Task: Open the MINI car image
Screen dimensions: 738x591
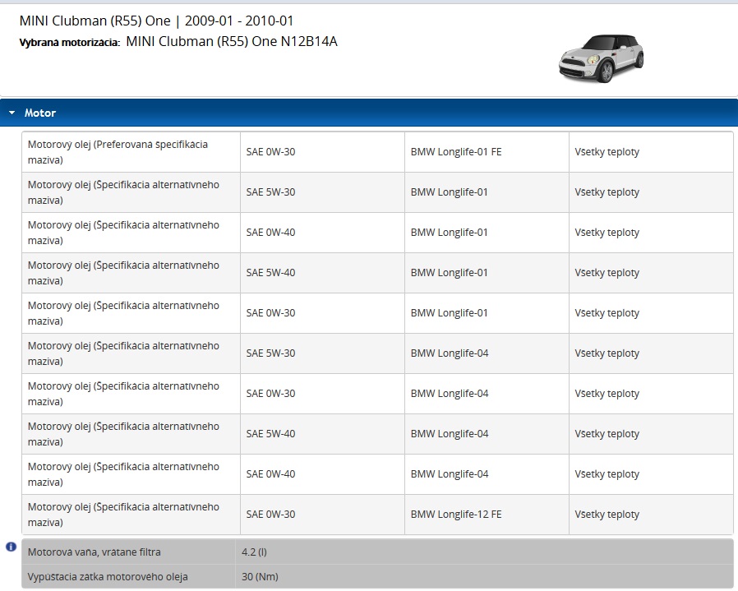Action: point(600,58)
